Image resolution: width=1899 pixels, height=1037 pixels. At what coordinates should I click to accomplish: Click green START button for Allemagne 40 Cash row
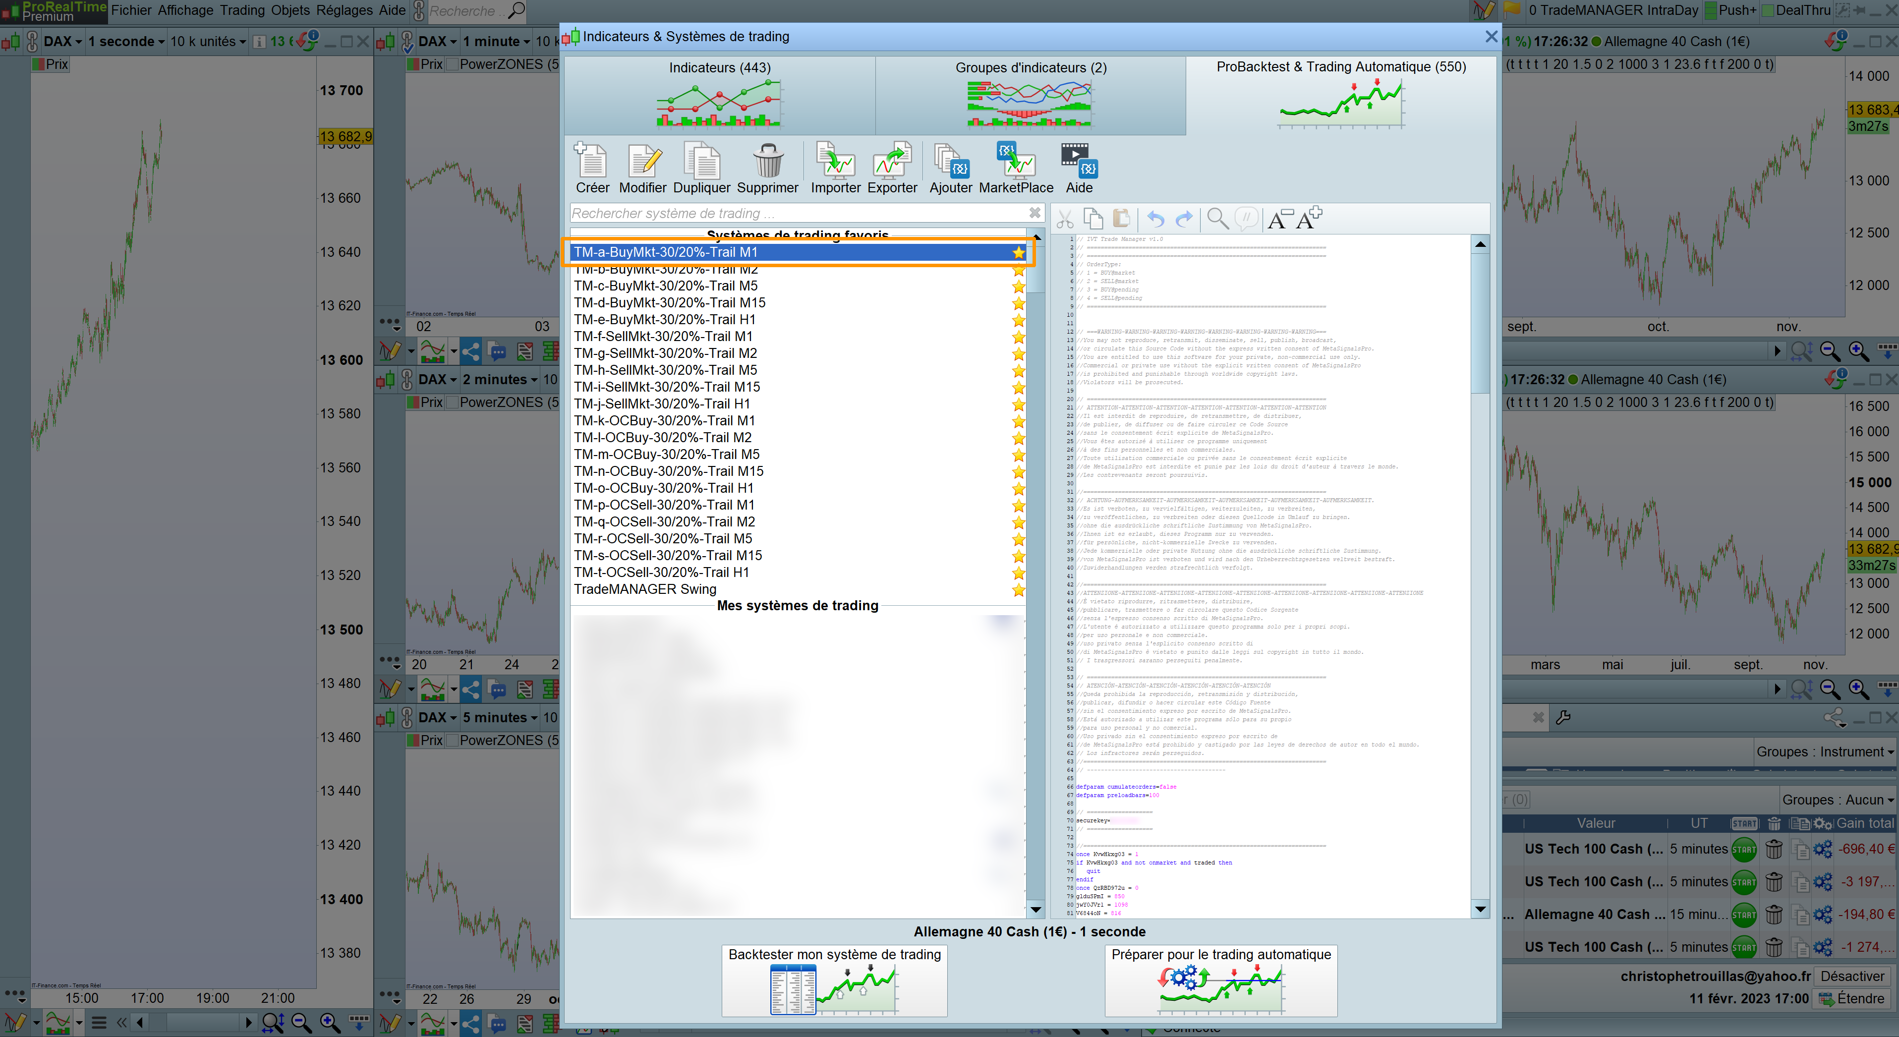tap(1743, 915)
